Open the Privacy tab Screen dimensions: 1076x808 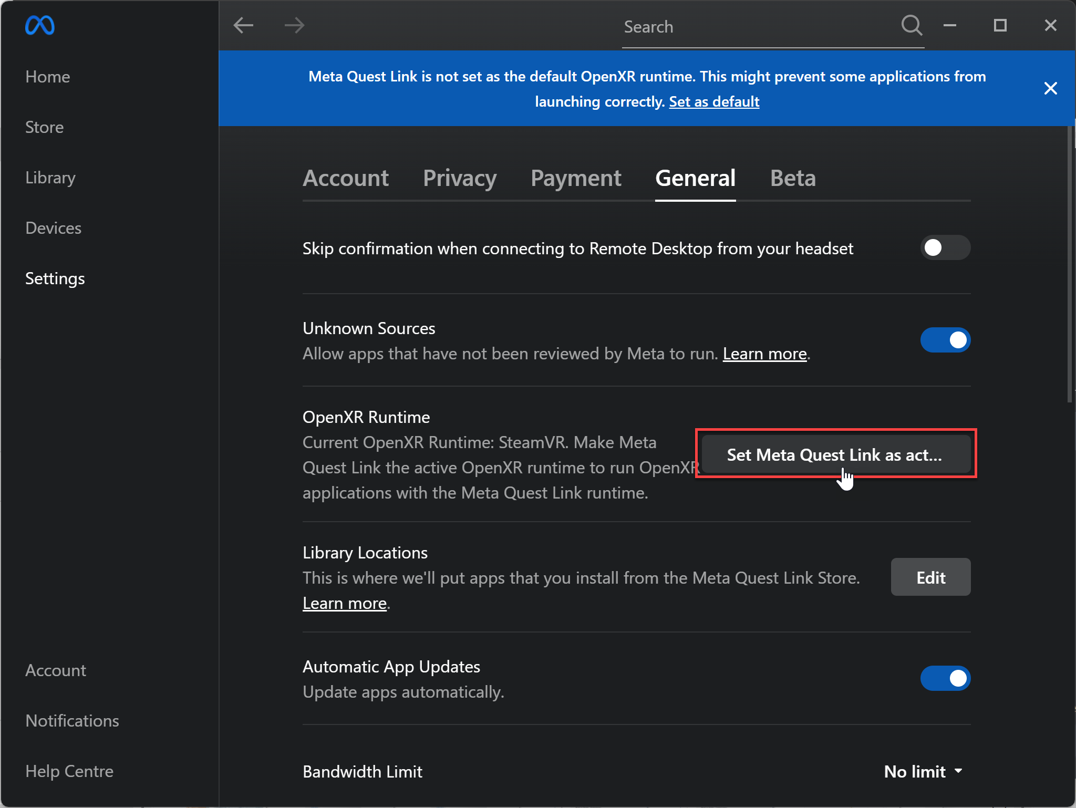coord(460,178)
